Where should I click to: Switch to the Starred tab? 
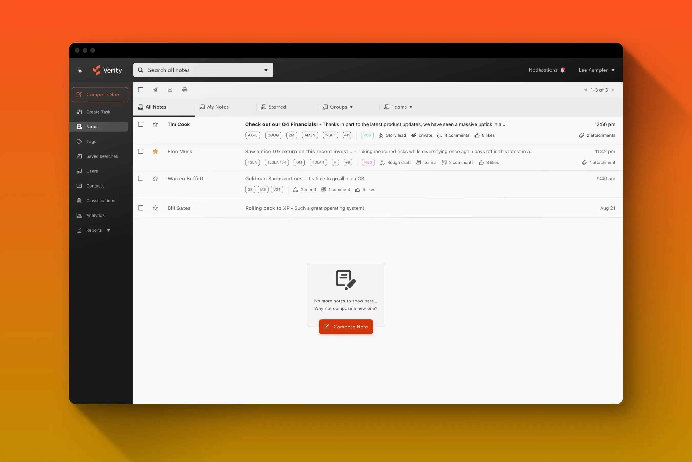click(277, 107)
